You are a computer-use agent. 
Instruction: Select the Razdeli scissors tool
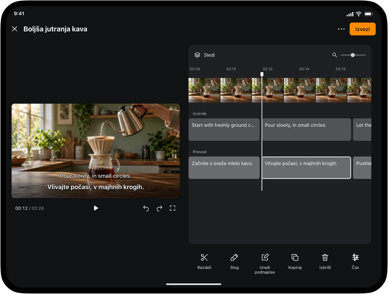(204, 261)
